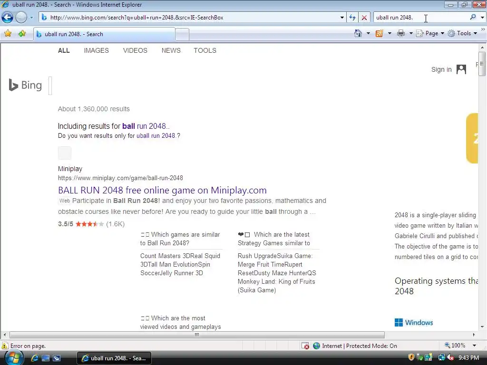The image size is (487, 365).
Task: Click the RSS feeds icon
Action: coord(379,33)
